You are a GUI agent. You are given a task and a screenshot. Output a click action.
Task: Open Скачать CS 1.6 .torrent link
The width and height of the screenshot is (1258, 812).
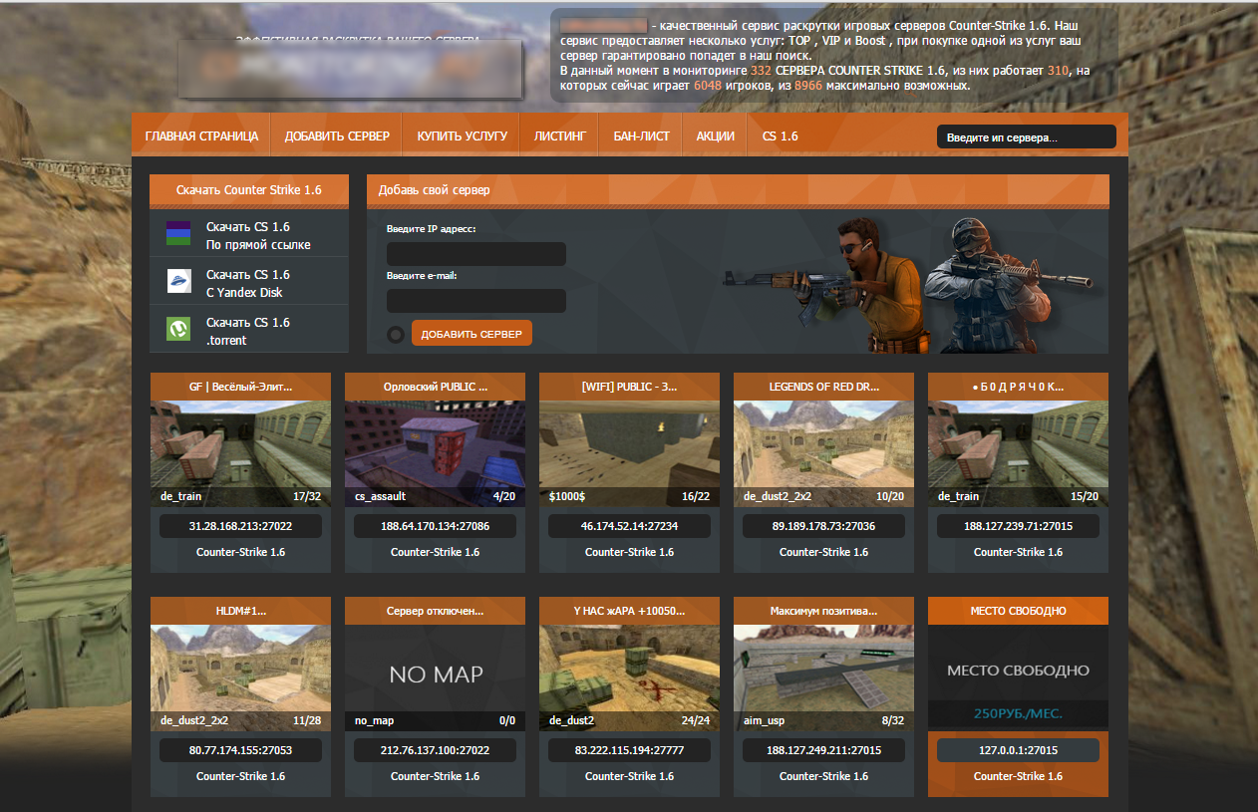point(247,332)
